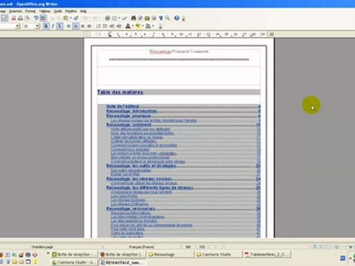Apply the Background Color swatch
Screen dimensions: 355x266
(148, 26)
